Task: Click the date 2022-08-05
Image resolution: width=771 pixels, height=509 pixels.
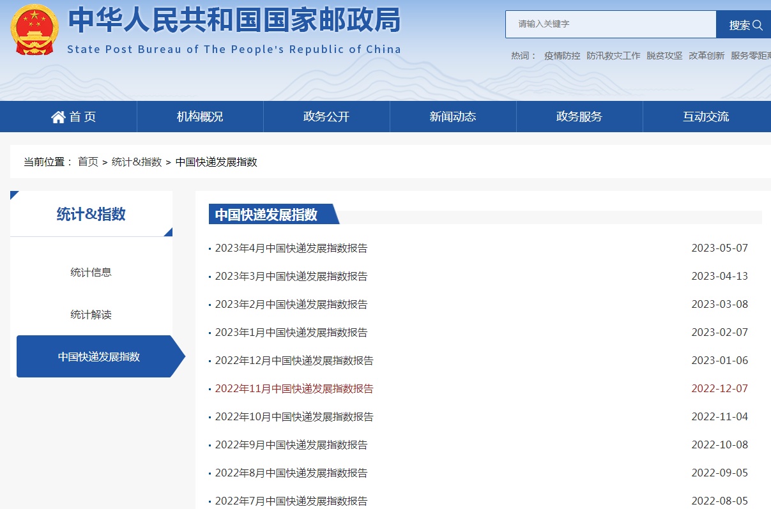Action: click(720, 501)
